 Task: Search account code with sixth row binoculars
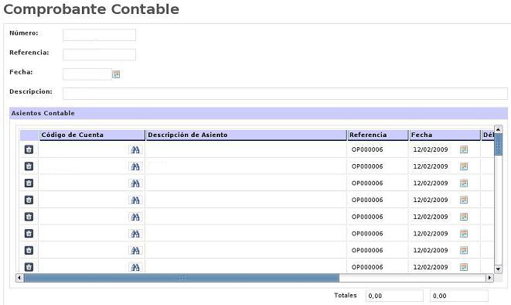point(135,234)
